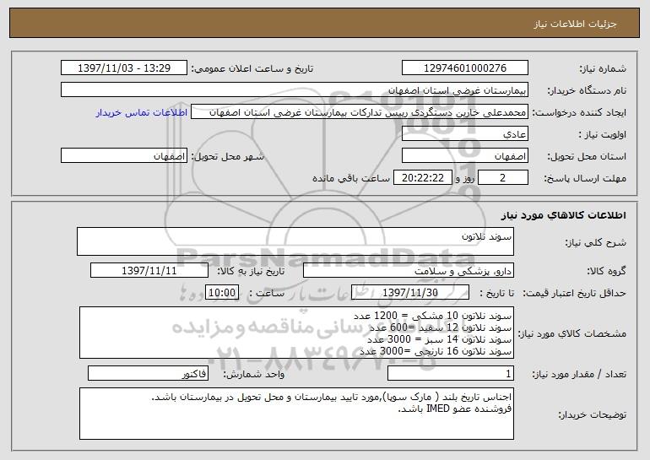The height and width of the screenshot is (460, 650).
Task: Click line سوند نلاتون 14 سبز = 3000 عدد
Action: 440,339
